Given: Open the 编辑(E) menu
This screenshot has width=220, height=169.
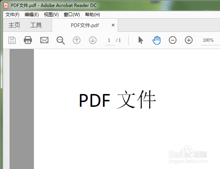Looking at the screenshot, I should 32,15.
